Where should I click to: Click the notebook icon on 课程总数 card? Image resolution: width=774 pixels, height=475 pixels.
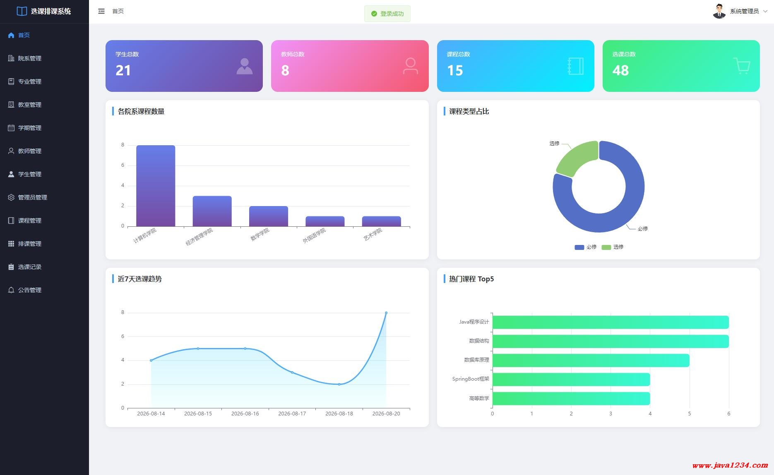point(576,66)
